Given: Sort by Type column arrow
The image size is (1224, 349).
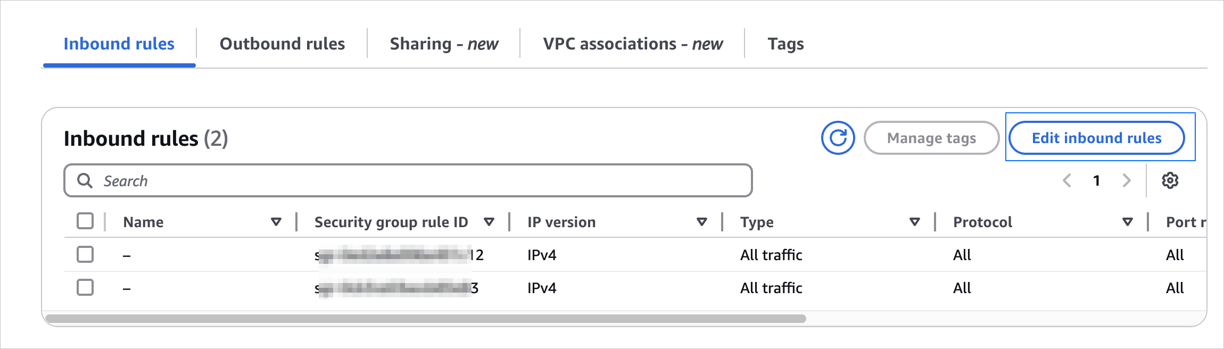Looking at the screenshot, I should [914, 222].
